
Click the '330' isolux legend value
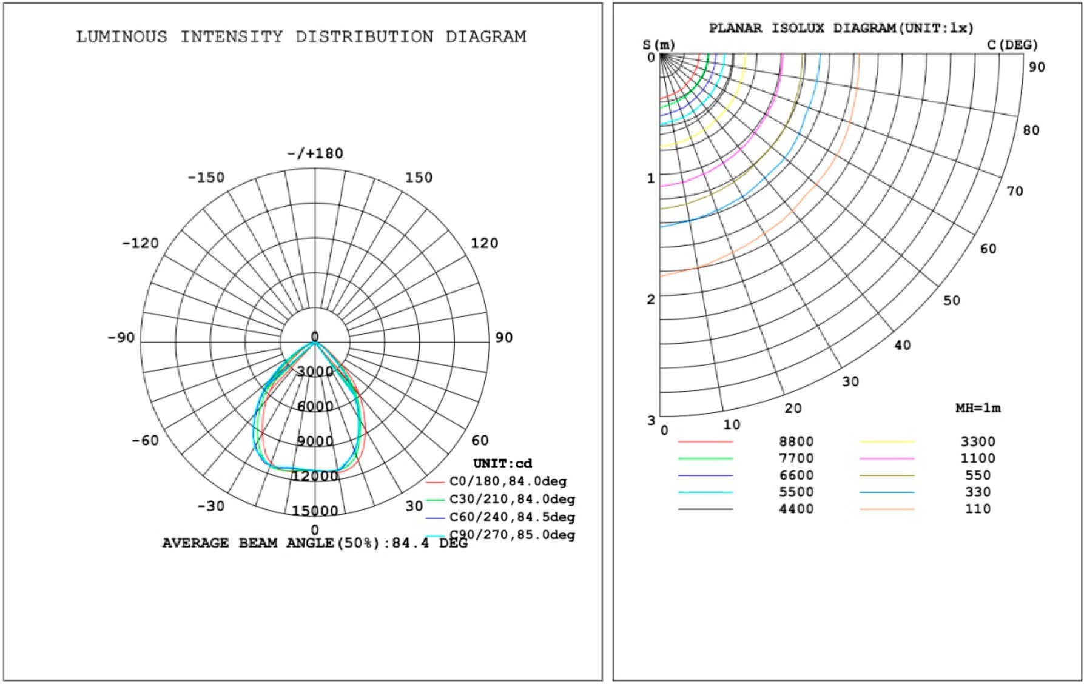coord(978,492)
